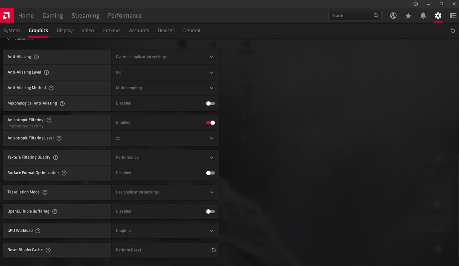Go to the Home menu
The image size is (459, 266).
pyautogui.click(x=26, y=15)
